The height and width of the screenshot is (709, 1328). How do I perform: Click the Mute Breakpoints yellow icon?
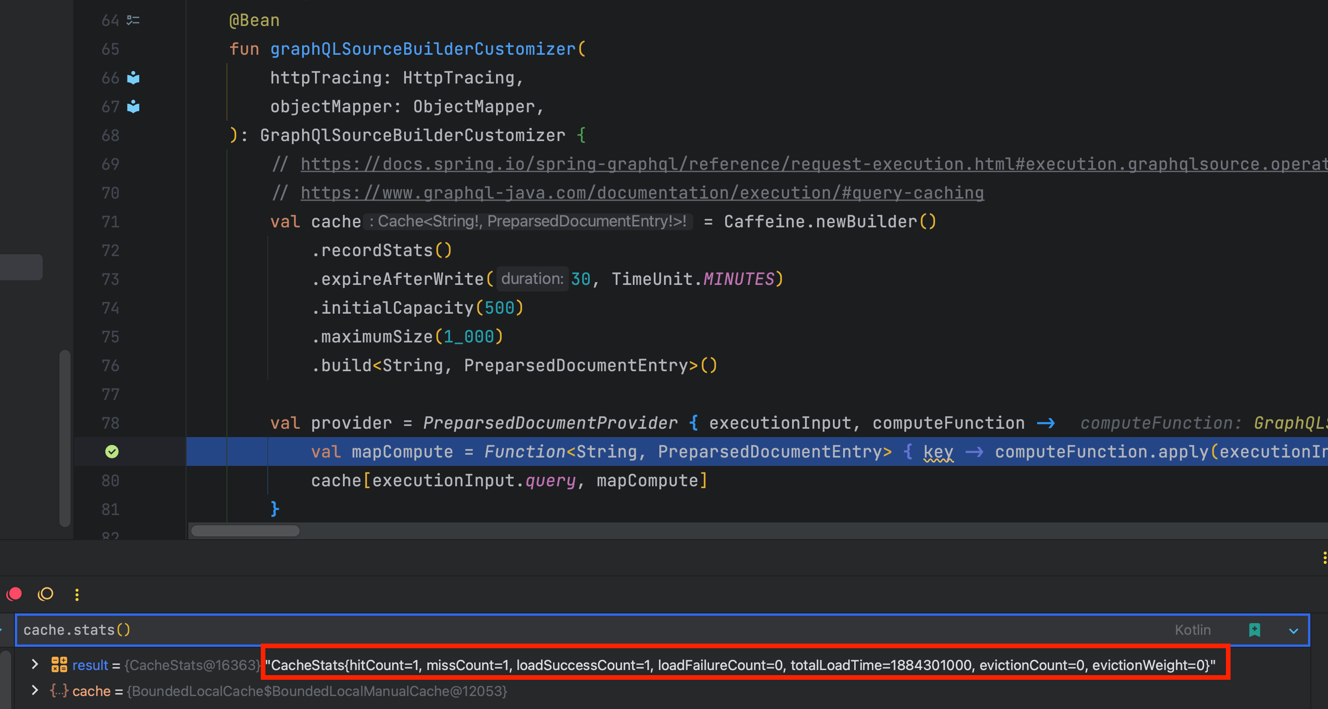click(x=45, y=594)
